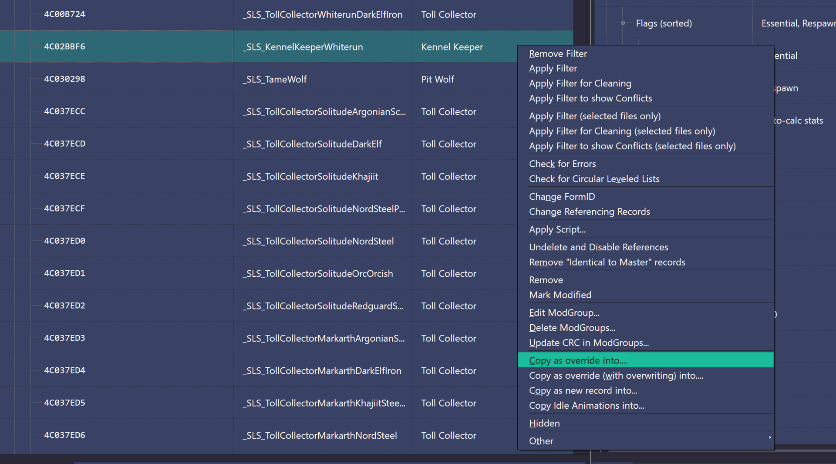The width and height of the screenshot is (836, 464).
Task: Select record 4C030298
Action: (x=64, y=79)
